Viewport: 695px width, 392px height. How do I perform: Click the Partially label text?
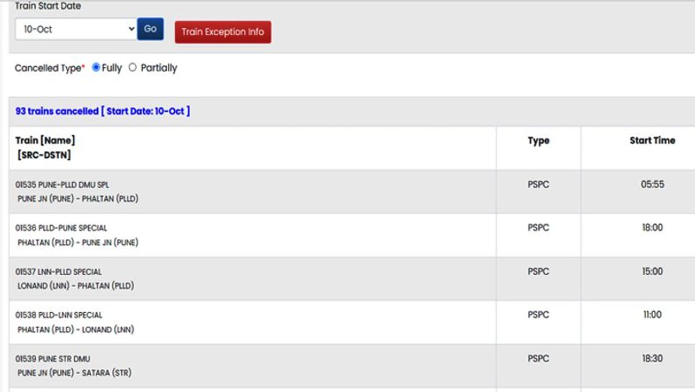(159, 68)
